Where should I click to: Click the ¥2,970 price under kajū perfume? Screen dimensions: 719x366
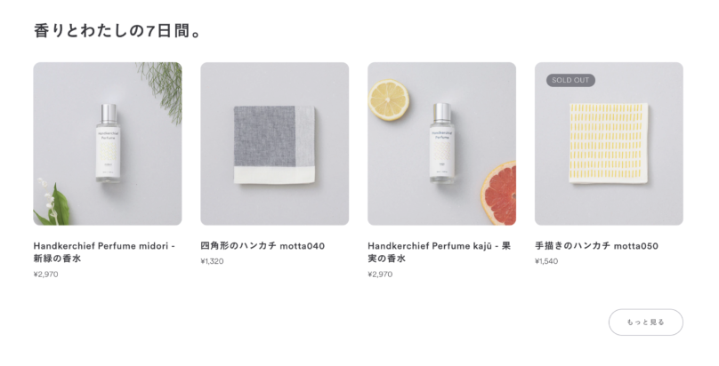pyautogui.click(x=380, y=274)
